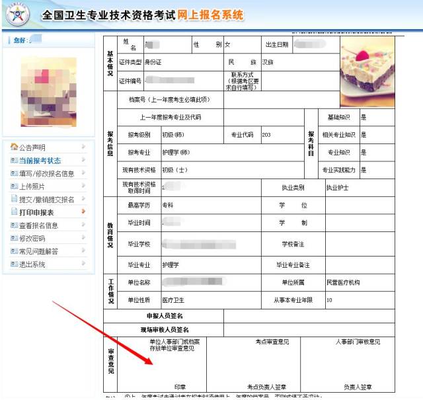Click the pixelated profile photo in the sidebar
The width and height of the screenshot is (423, 400).
click(48, 92)
